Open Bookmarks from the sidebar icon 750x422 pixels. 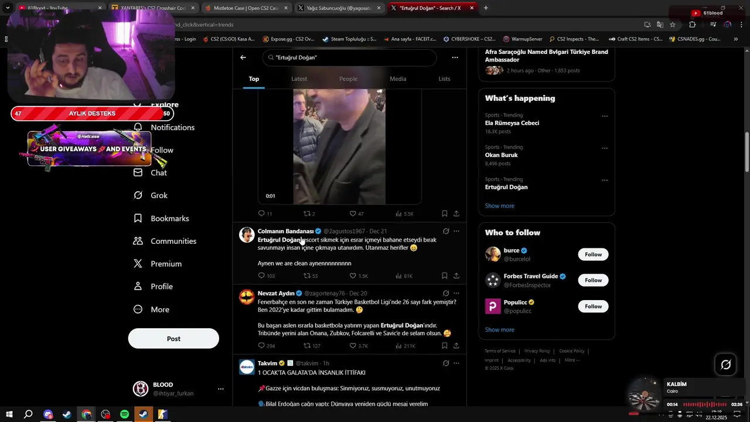coord(138,218)
